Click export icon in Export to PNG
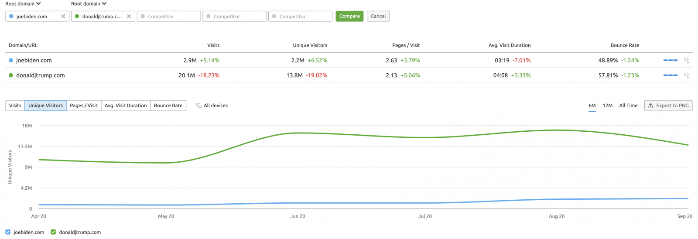Viewport: 698px width, 239px height. coord(650,106)
